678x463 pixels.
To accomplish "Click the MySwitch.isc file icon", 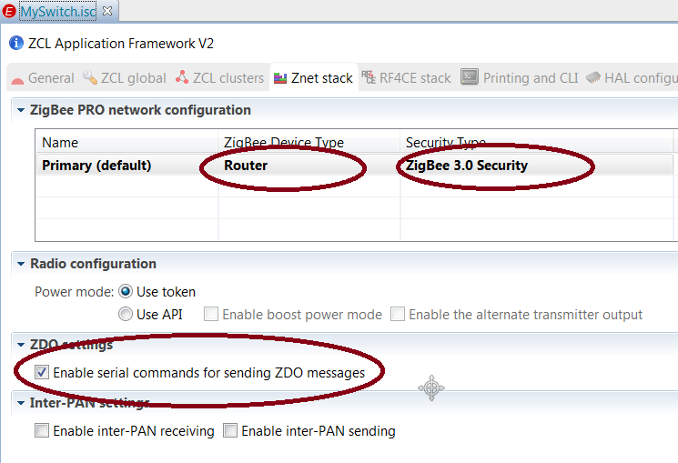I will click(x=9, y=11).
